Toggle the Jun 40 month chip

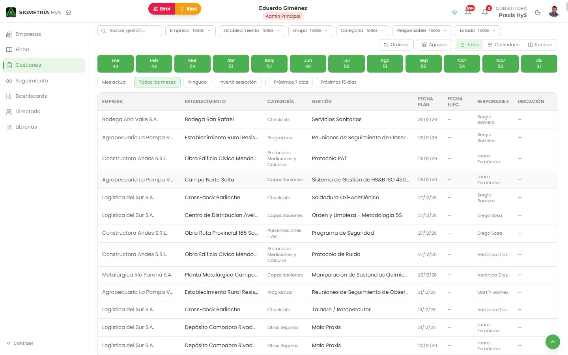(308, 64)
